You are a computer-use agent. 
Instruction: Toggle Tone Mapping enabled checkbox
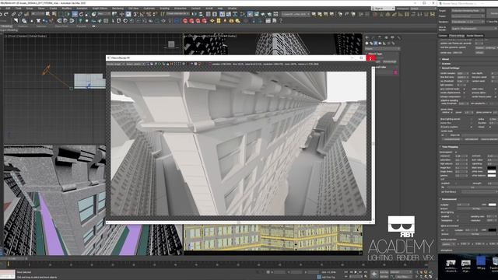[x=456, y=152]
